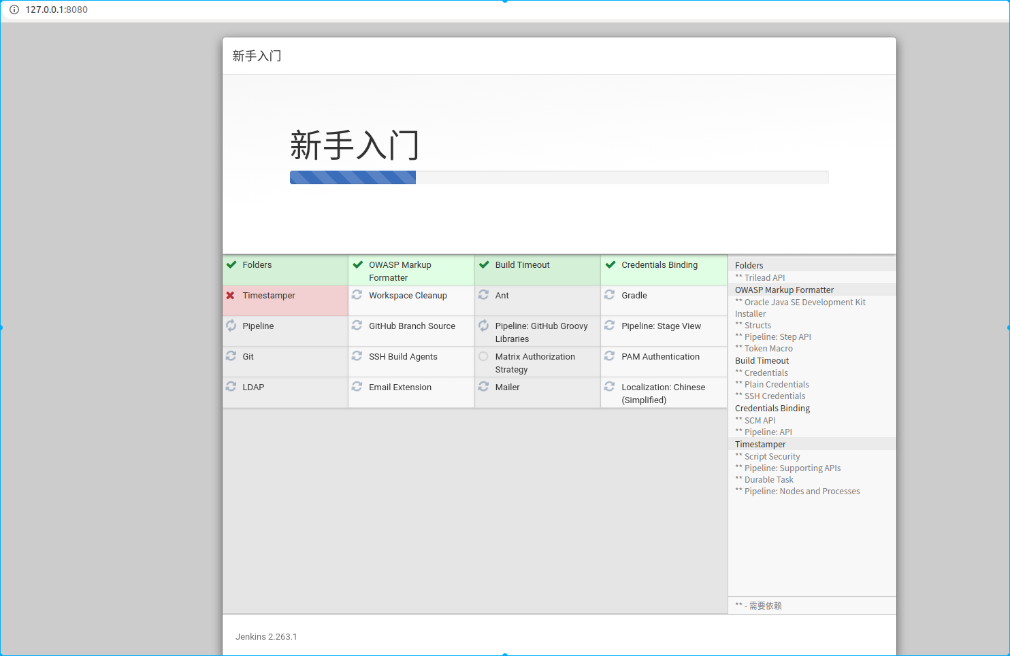Click the SSH Credentials log entry

[x=770, y=396]
